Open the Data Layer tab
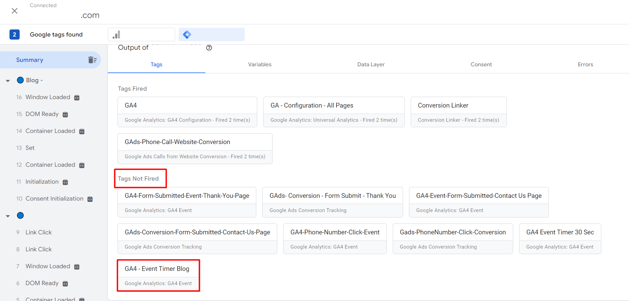This screenshot has width=629, height=301. (x=371, y=64)
